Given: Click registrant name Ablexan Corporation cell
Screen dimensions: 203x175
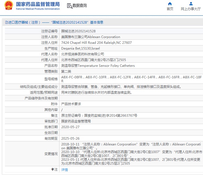Looking at the screenshot, I should [131, 37].
